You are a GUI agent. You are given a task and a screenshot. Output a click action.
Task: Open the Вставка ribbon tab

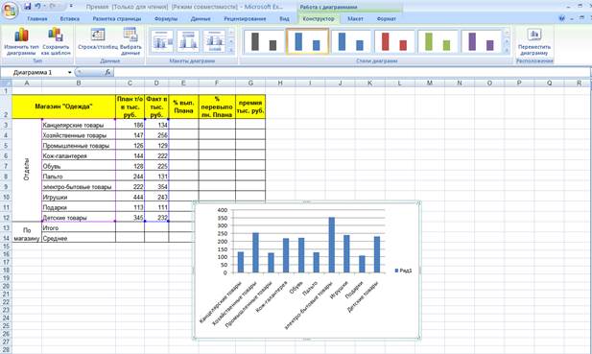[69, 18]
